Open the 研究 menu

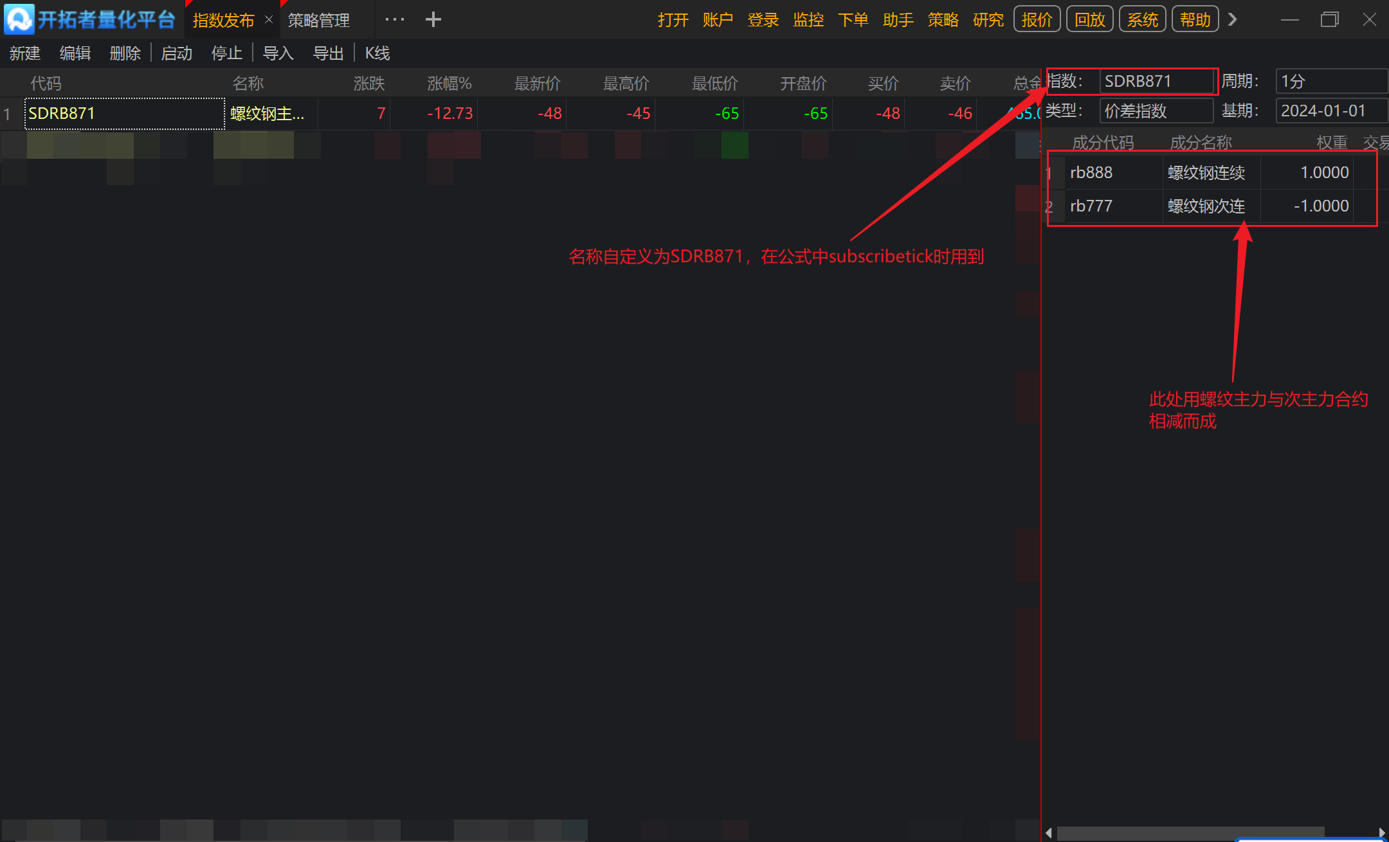pos(988,20)
